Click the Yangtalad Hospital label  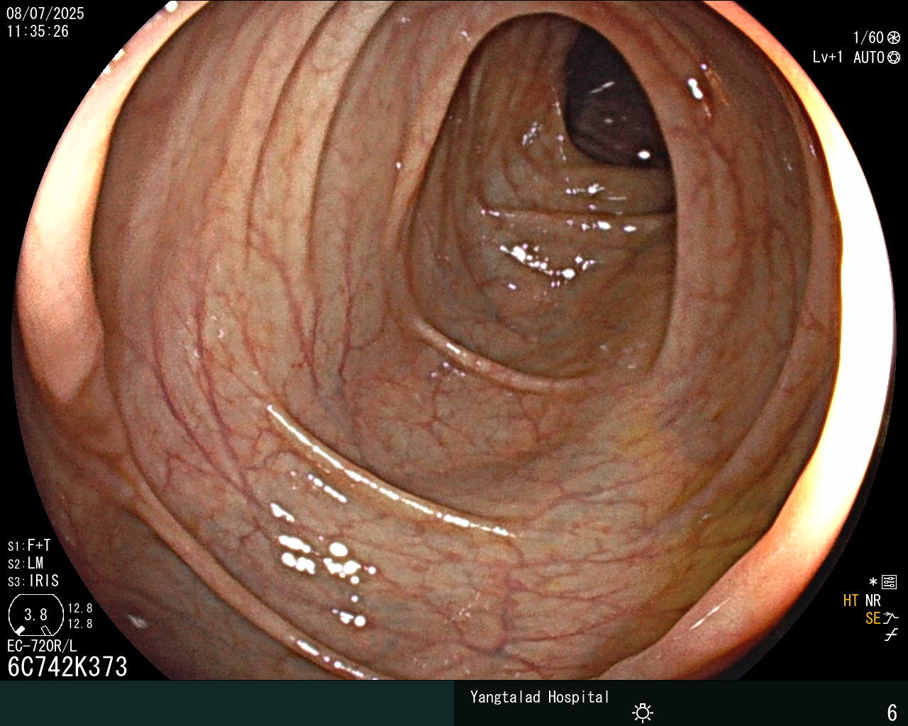click(x=540, y=697)
